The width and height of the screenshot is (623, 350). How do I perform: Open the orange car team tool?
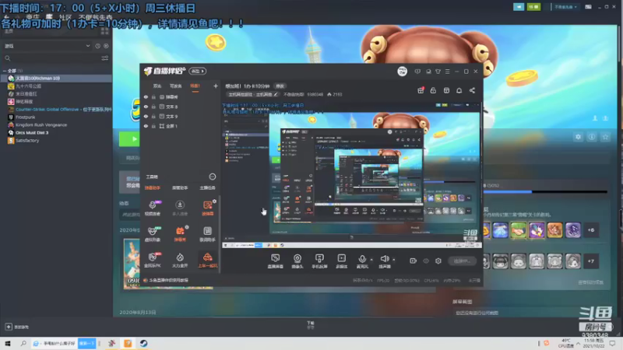pos(207,260)
